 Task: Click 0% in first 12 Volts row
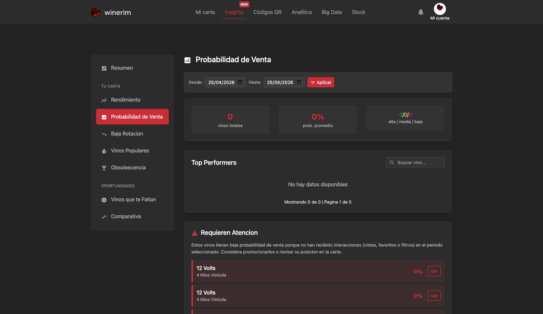click(x=418, y=271)
